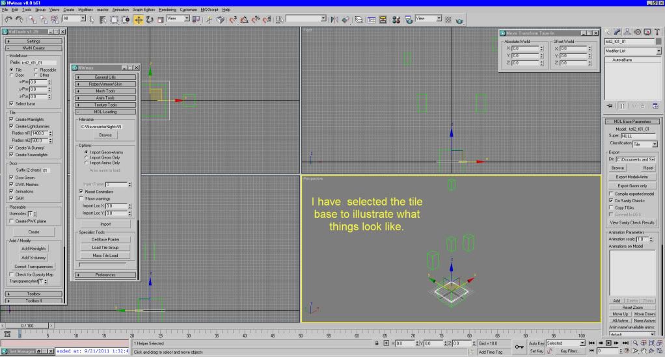Click the Pin Stack icon below modifier list
This screenshot has width=665, height=357.
tap(610, 105)
